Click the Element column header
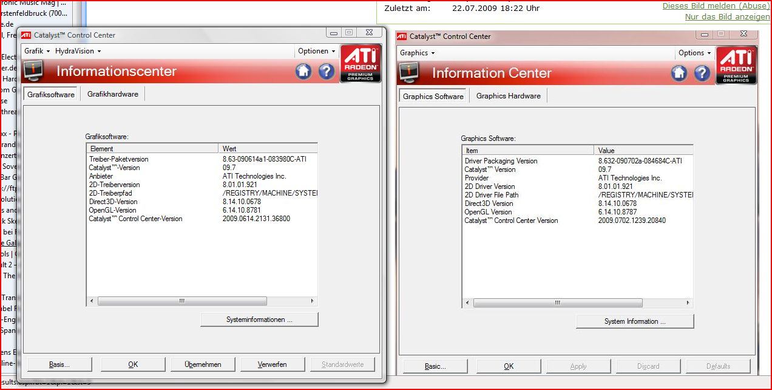Image resolution: width=772 pixels, height=390 pixels. coord(152,148)
